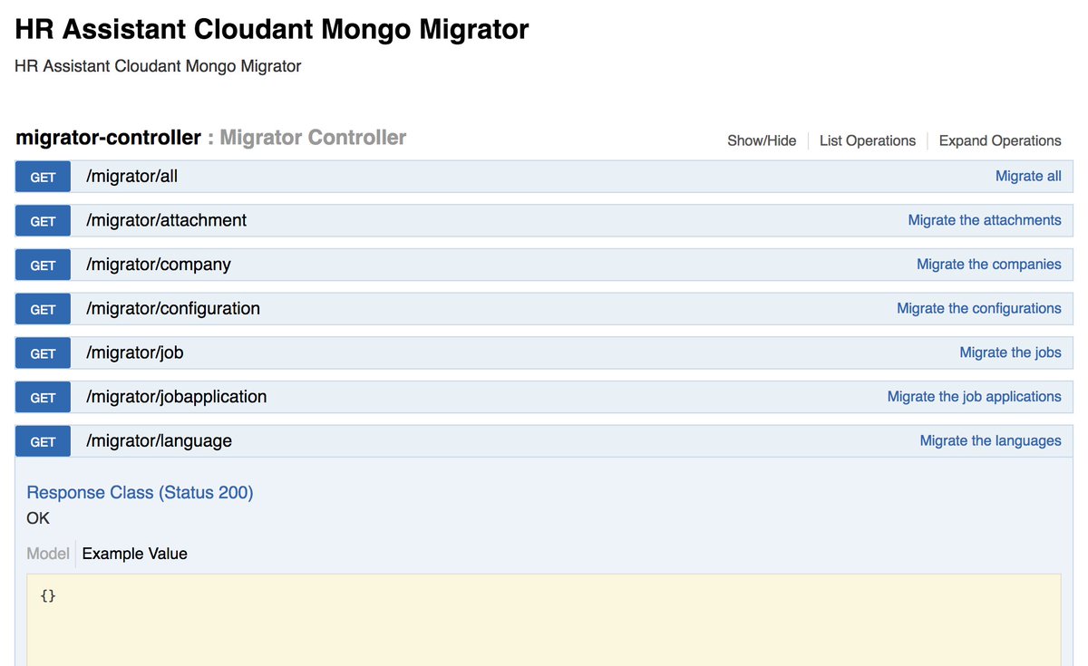Switch to the Model tab
This screenshot has width=1088, height=666.
[x=47, y=554]
